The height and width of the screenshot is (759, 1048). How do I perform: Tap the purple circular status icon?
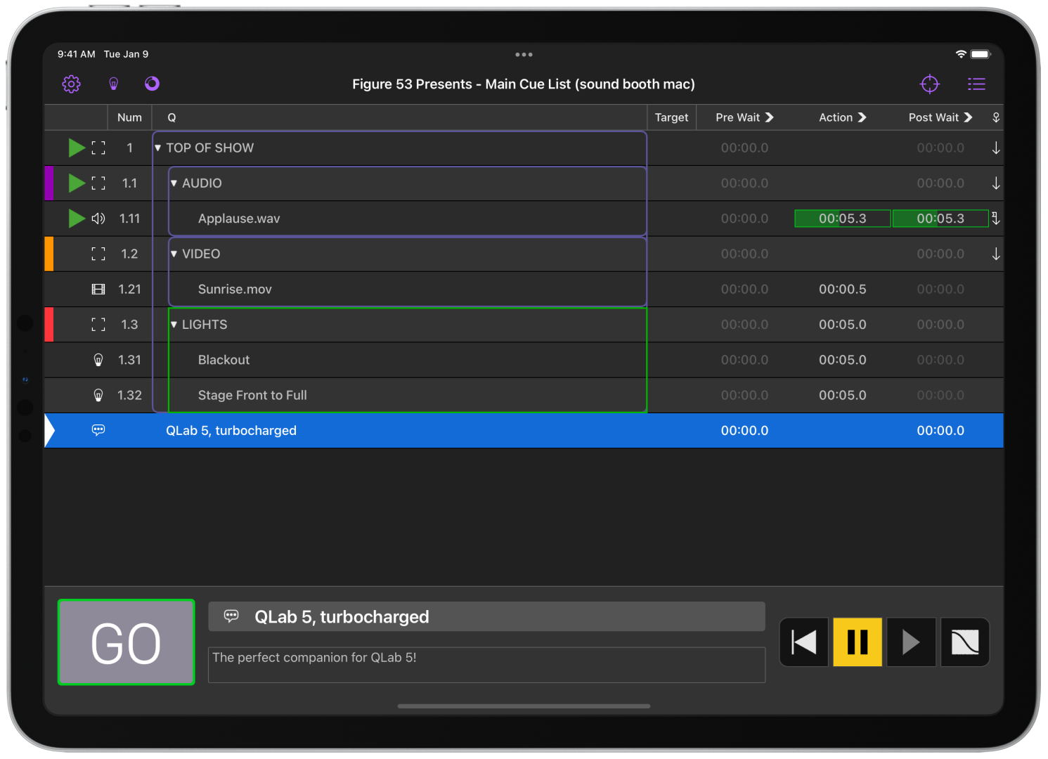[x=152, y=84]
